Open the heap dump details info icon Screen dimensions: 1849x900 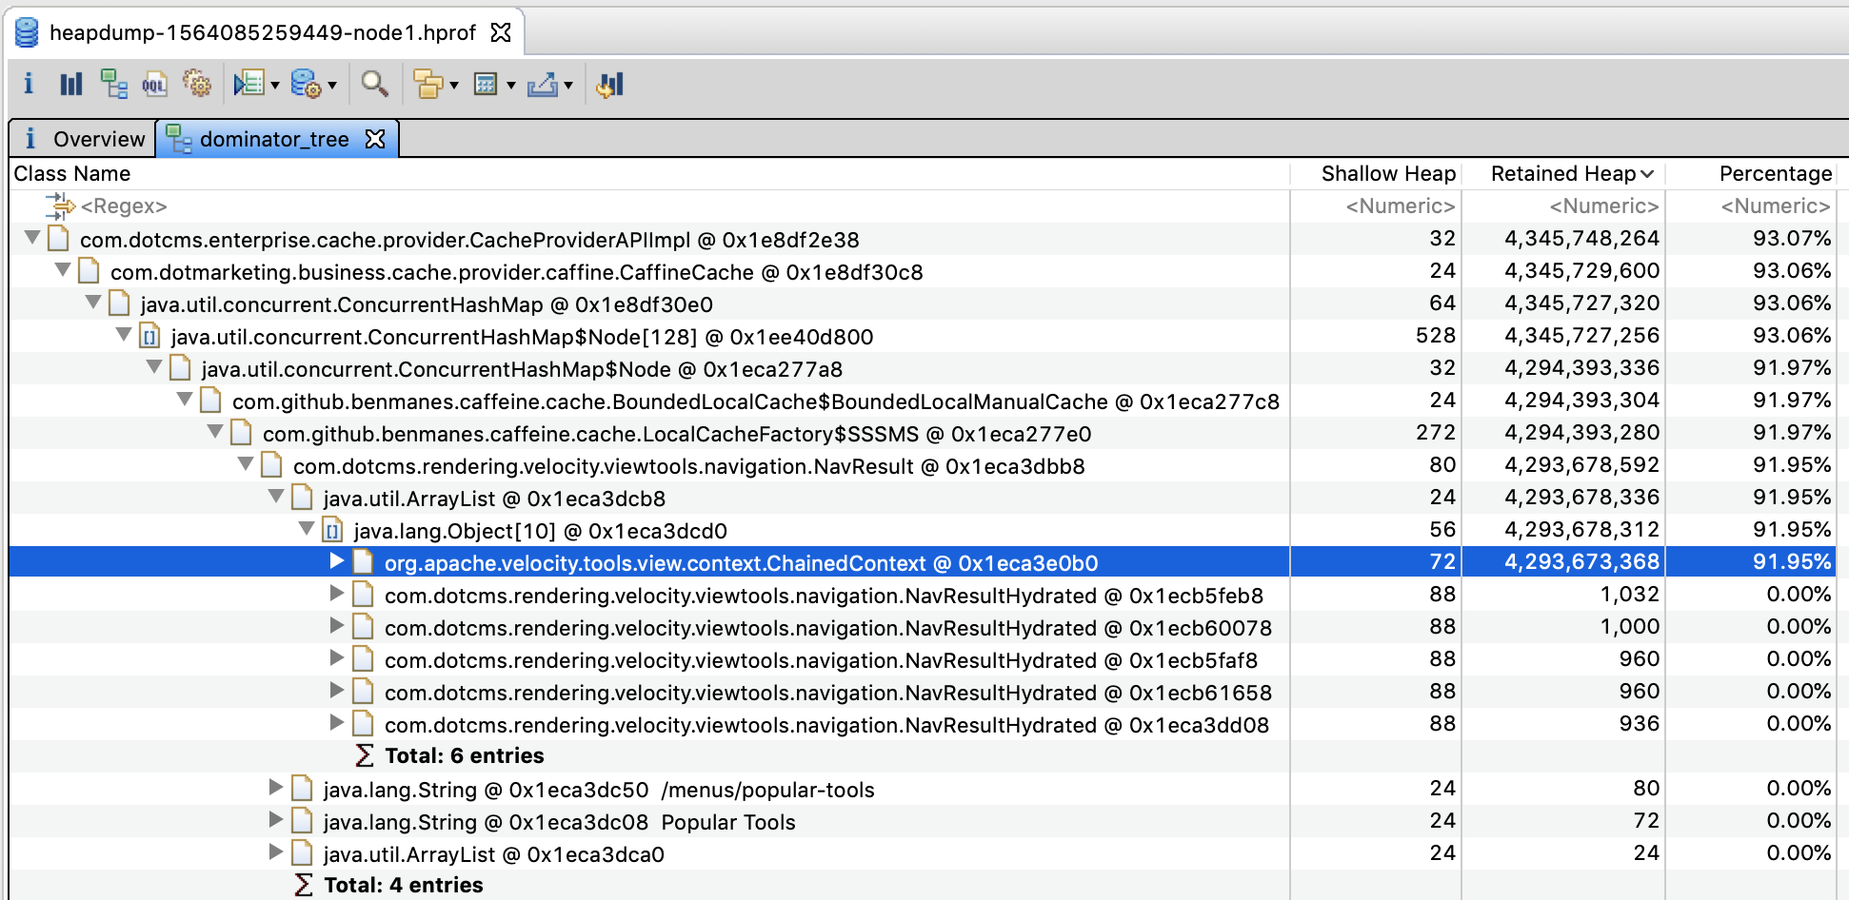[x=29, y=84]
